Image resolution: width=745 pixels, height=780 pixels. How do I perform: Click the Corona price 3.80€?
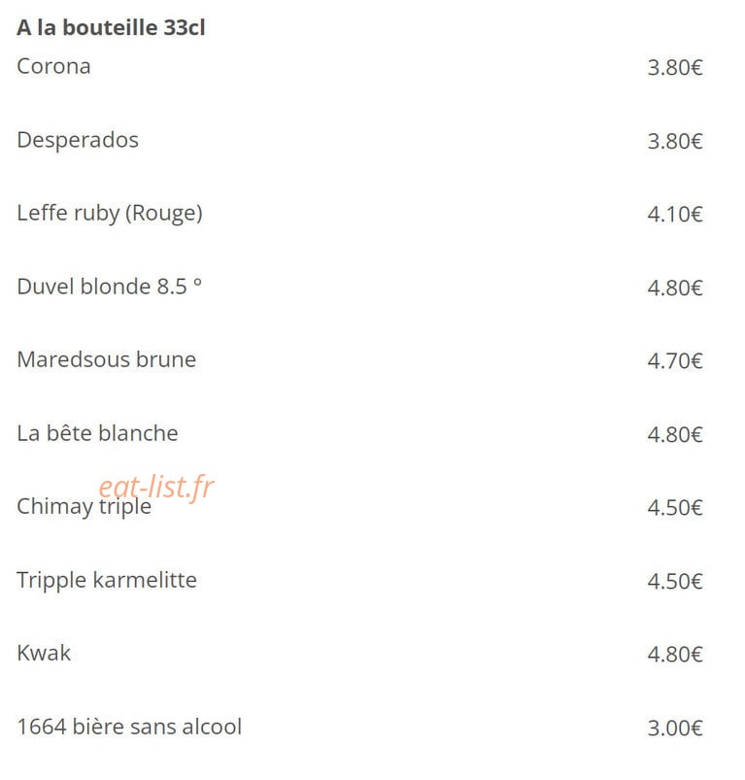[675, 68]
